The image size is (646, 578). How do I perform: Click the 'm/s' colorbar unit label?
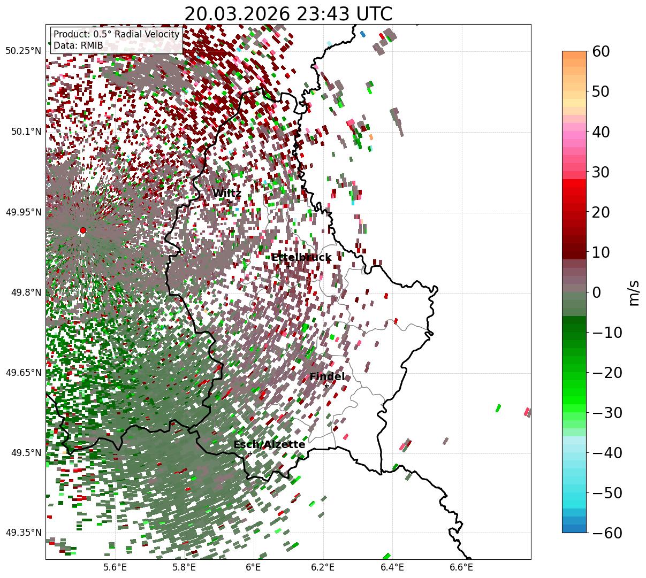(x=634, y=292)
